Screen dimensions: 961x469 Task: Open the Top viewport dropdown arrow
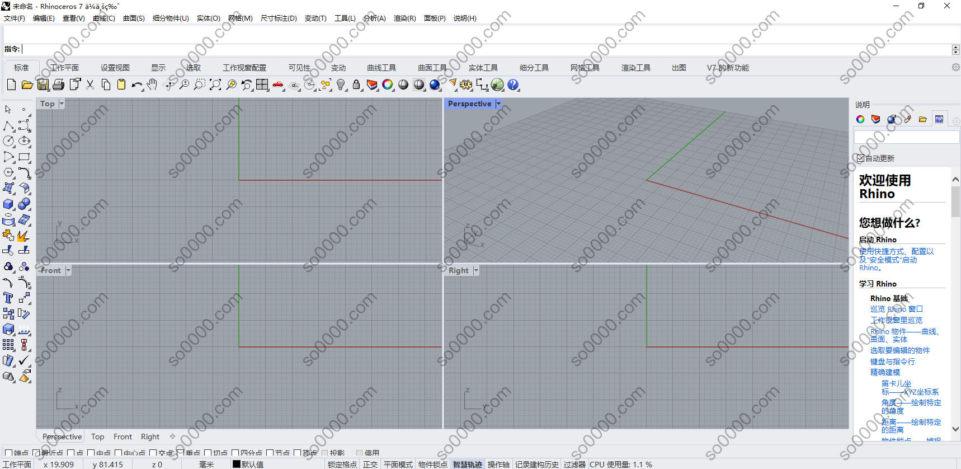tap(62, 104)
